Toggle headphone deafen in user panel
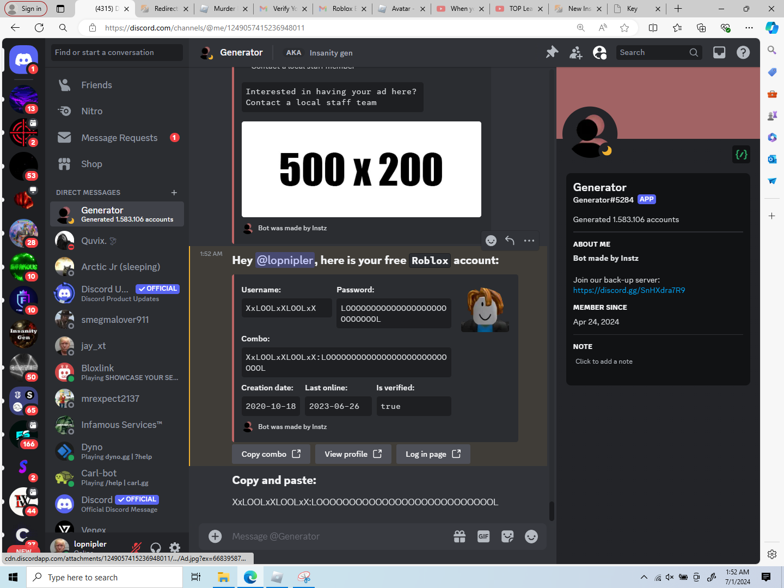 156,547
